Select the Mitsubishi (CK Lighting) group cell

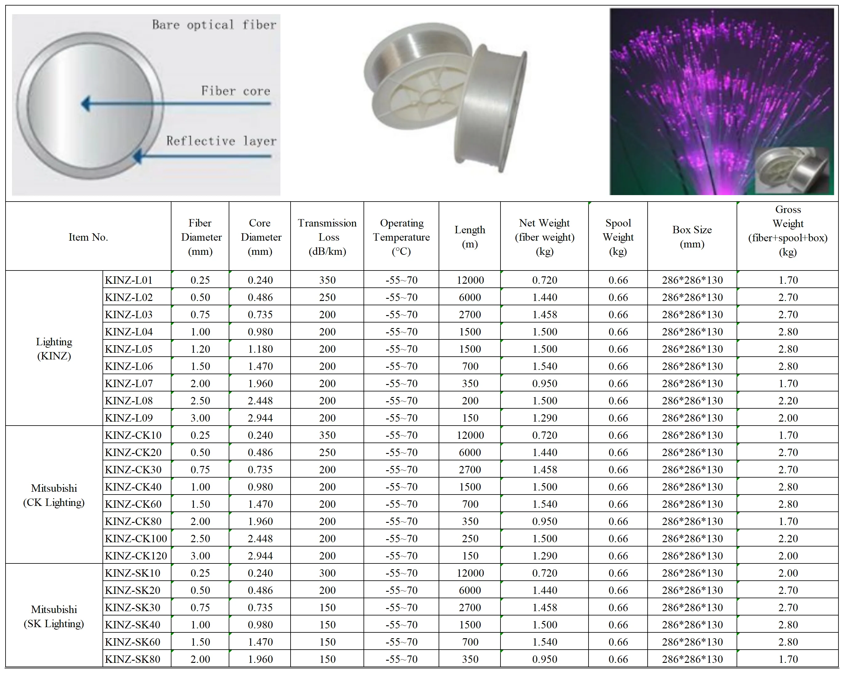54,495
